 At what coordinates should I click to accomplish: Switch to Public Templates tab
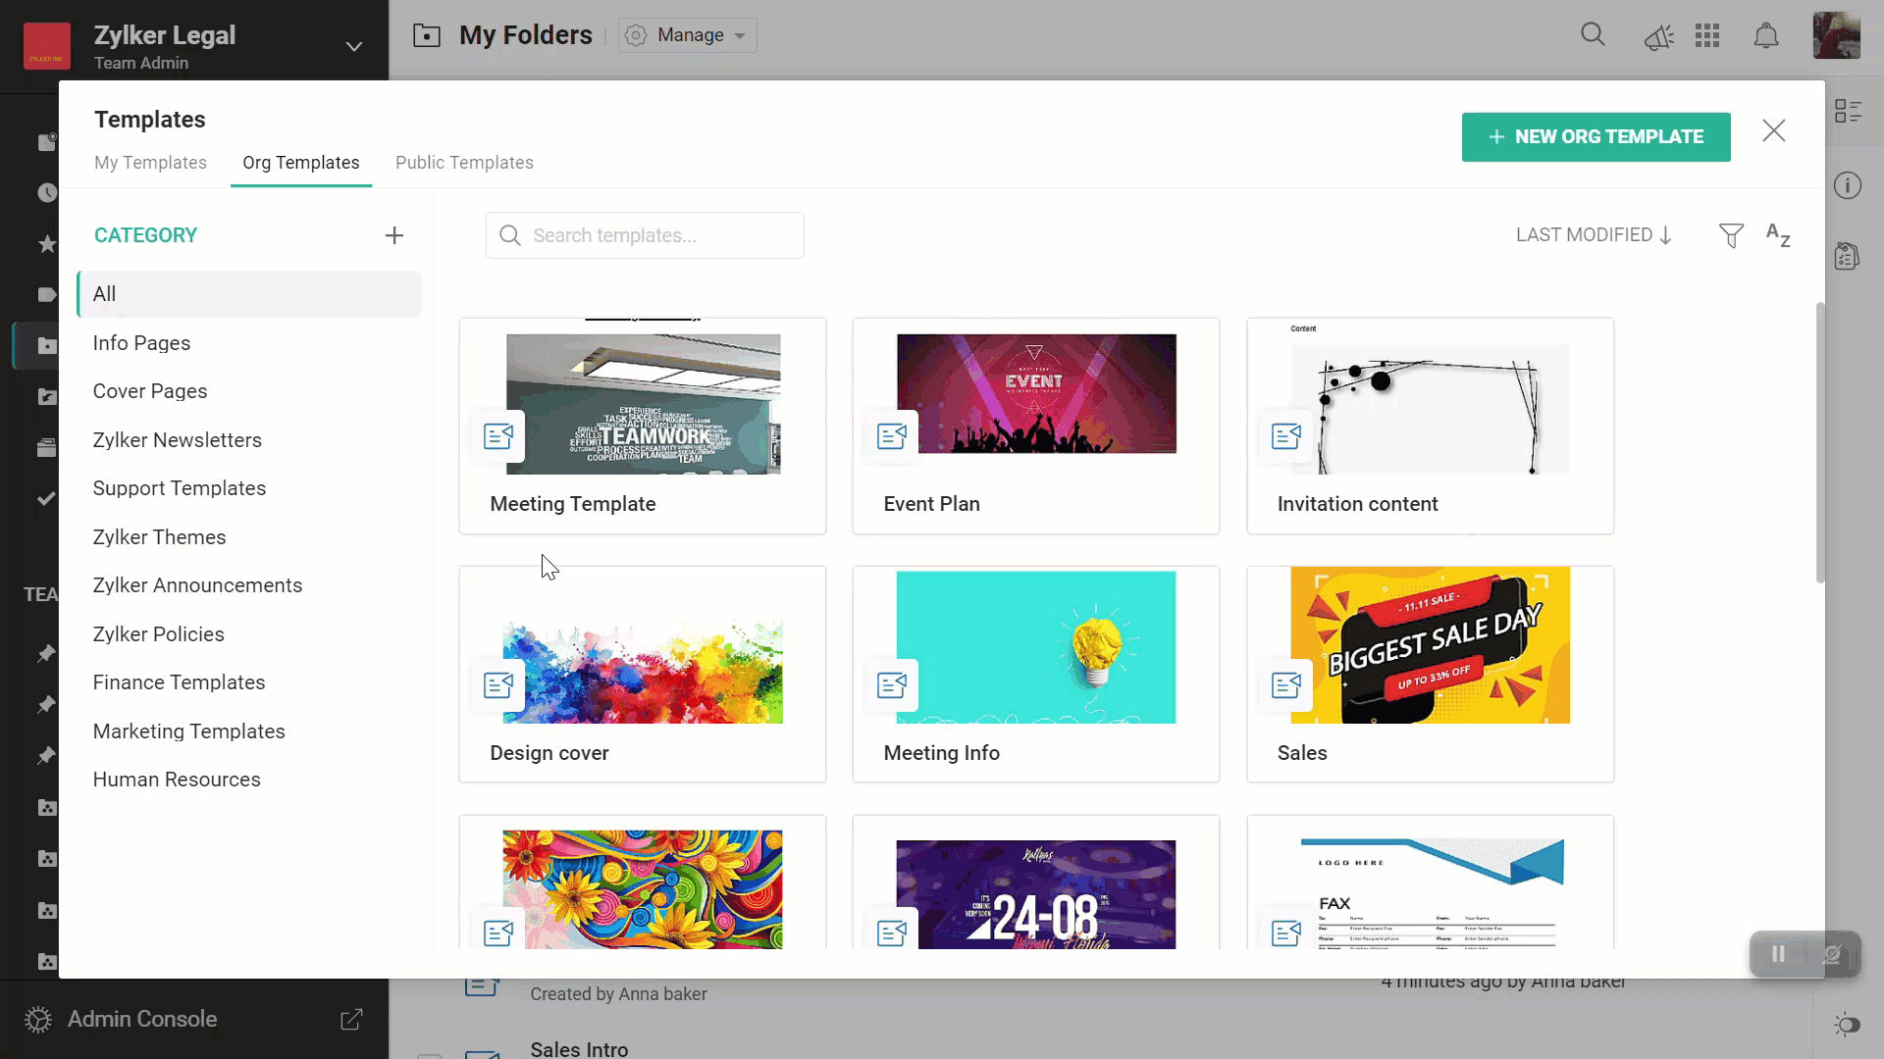(x=464, y=163)
